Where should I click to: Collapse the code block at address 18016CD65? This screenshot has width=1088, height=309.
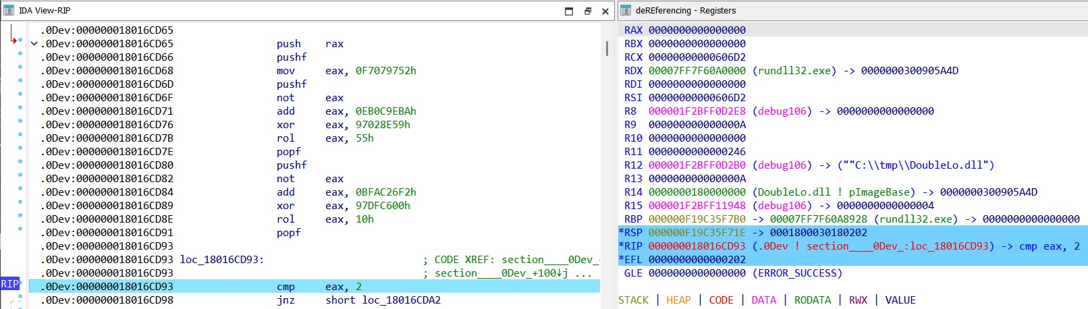[x=34, y=44]
